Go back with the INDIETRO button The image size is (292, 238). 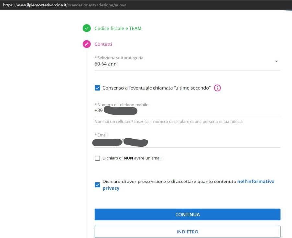coord(187,232)
